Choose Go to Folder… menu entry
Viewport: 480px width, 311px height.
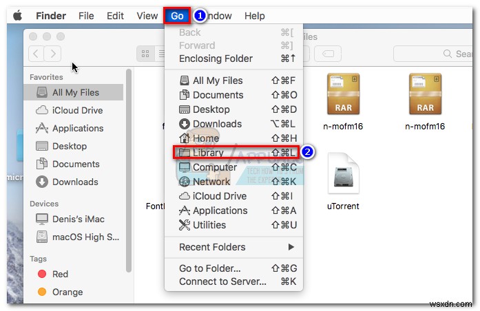[x=234, y=268]
